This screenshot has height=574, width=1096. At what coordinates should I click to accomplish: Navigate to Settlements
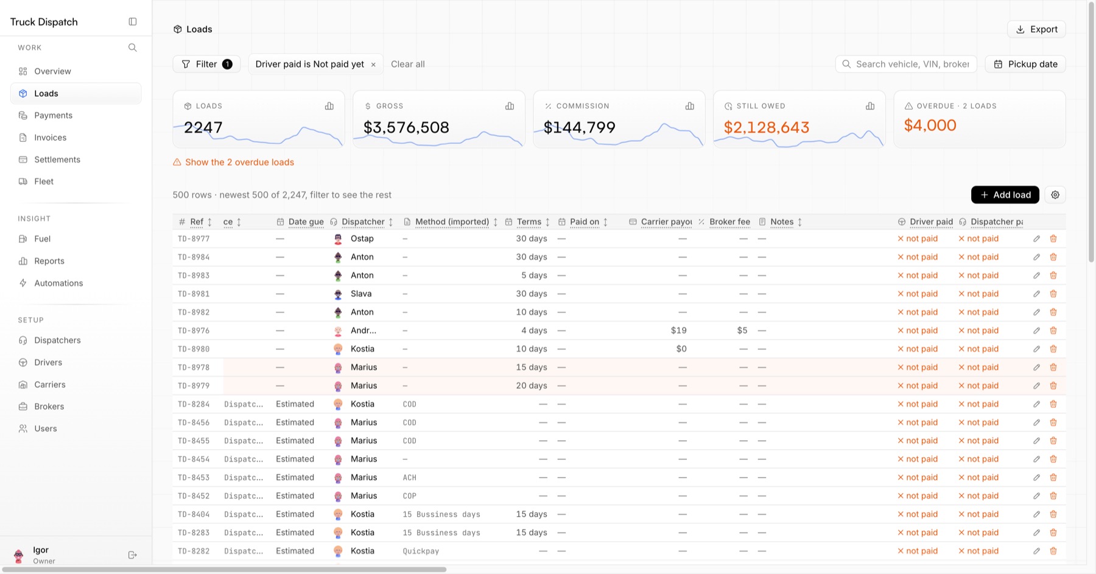[x=76, y=159]
